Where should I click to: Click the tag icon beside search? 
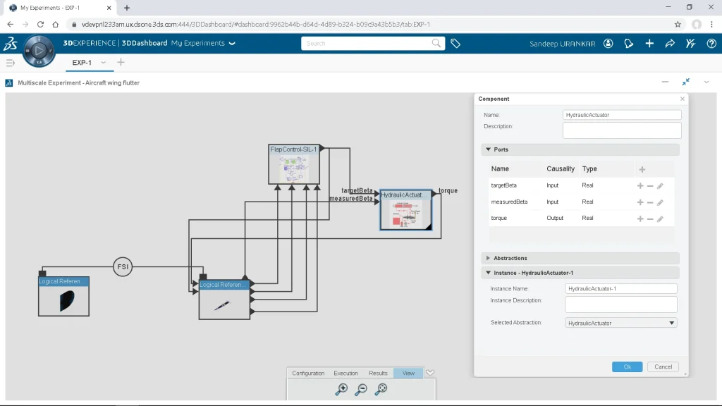coord(455,44)
